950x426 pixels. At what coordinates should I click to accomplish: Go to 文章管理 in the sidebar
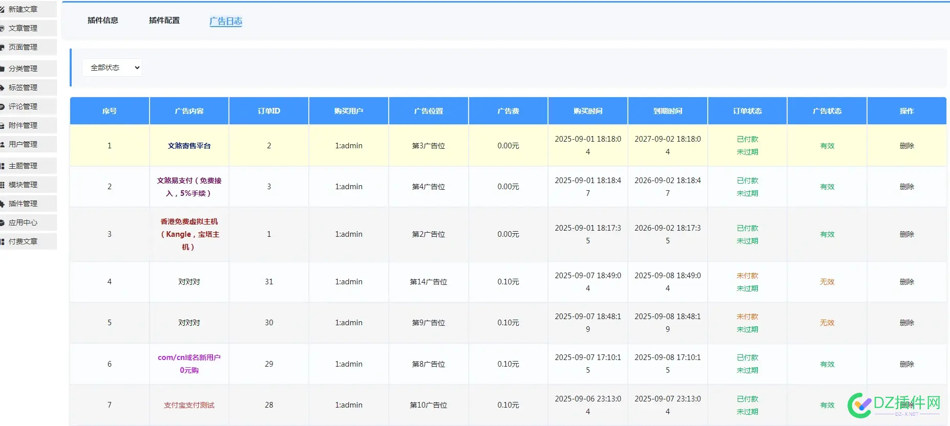tap(23, 28)
